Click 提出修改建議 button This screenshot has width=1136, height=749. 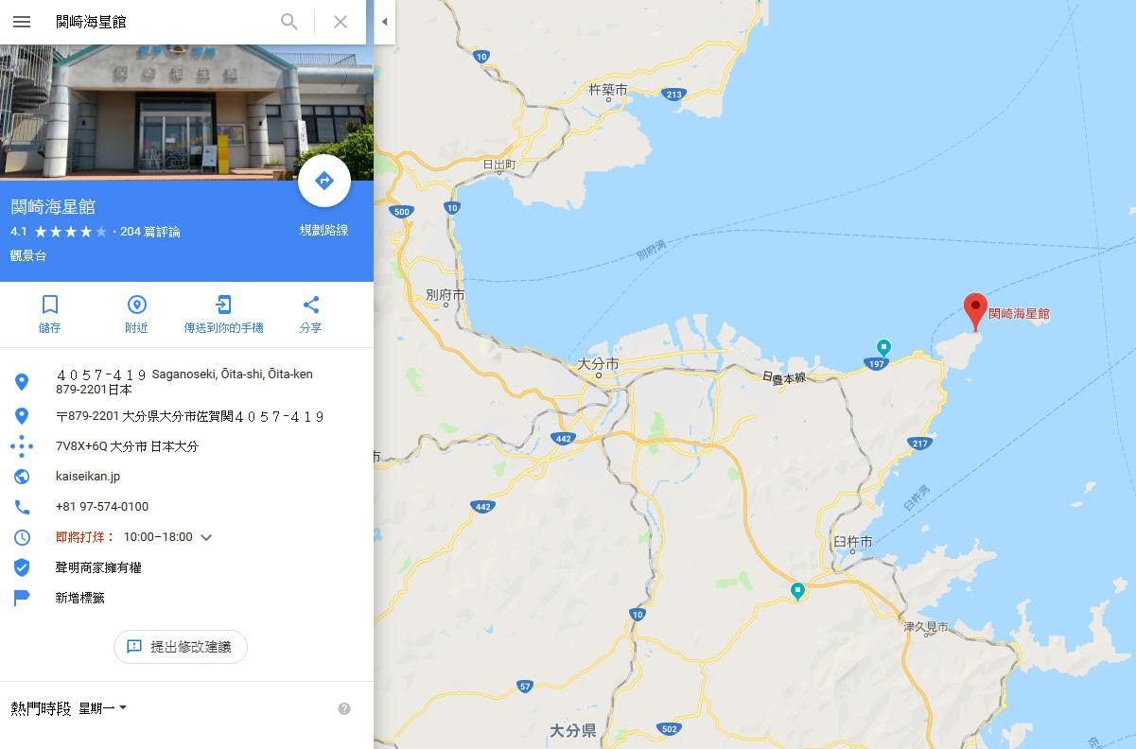coord(181,647)
